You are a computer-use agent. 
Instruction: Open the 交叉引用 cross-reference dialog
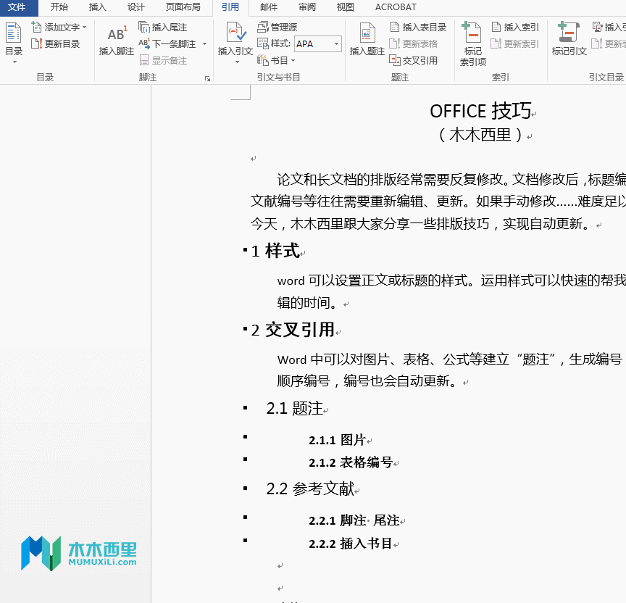click(x=414, y=60)
